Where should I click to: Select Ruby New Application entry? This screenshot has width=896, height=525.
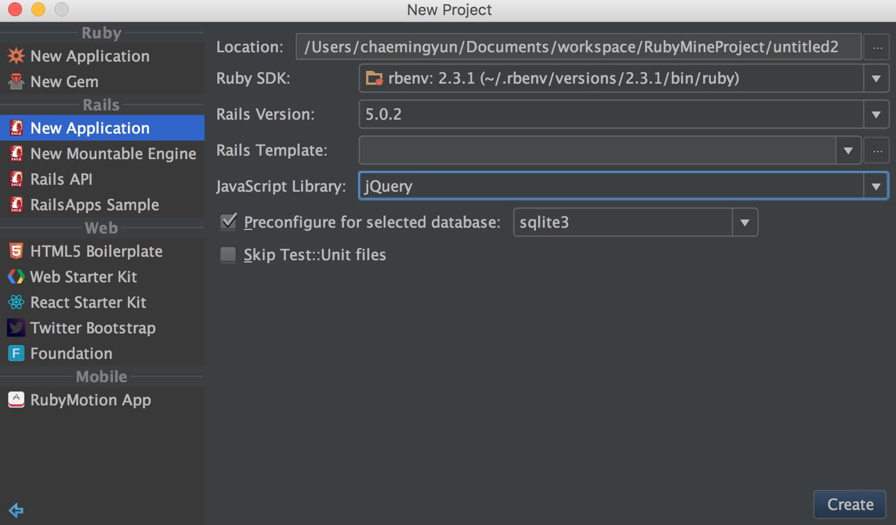102,56
